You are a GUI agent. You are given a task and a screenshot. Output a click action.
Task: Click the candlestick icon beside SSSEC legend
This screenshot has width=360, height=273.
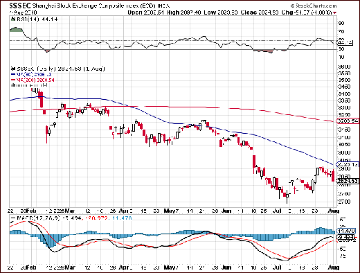click(x=13, y=69)
